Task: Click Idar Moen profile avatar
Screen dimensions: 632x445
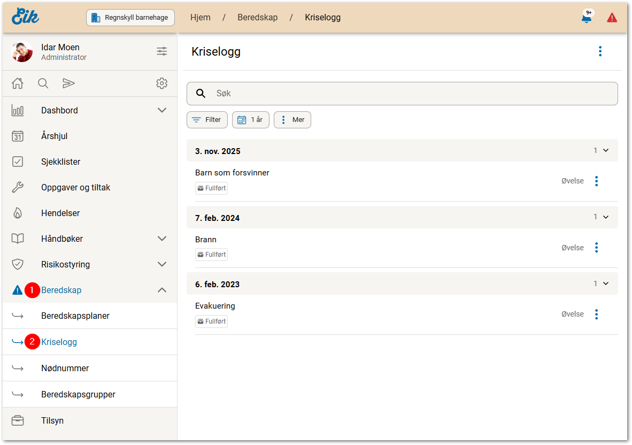Action: click(x=22, y=52)
